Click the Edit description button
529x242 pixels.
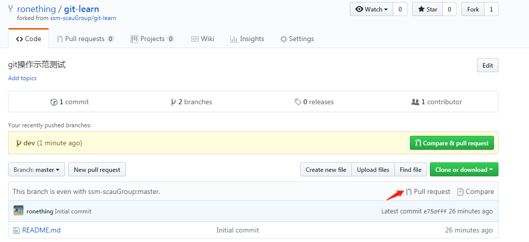pyautogui.click(x=487, y=66)
